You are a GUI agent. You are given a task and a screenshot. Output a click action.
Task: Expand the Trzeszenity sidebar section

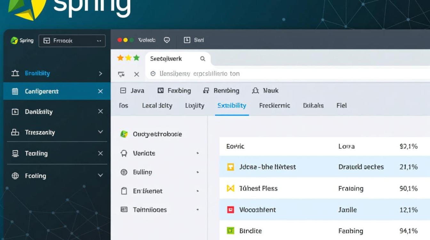tap(100, 132)
